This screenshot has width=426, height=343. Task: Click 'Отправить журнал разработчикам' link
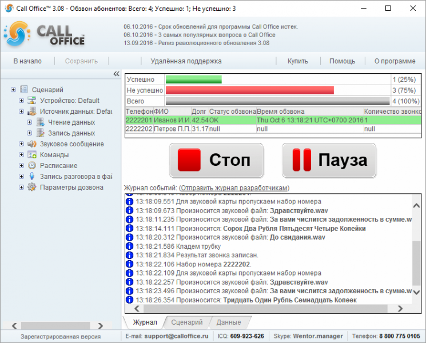[234, 188]
